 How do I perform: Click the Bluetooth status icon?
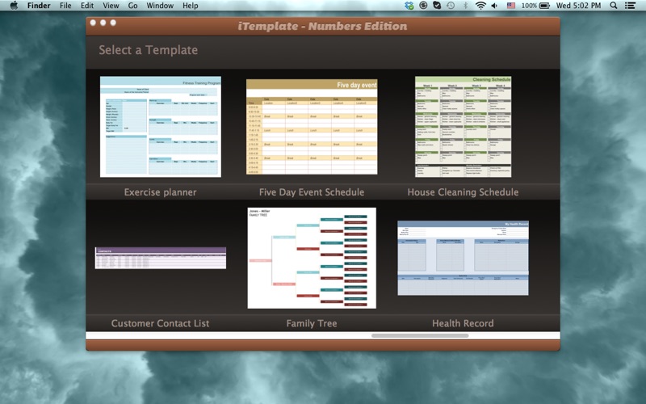pos(466,6)
